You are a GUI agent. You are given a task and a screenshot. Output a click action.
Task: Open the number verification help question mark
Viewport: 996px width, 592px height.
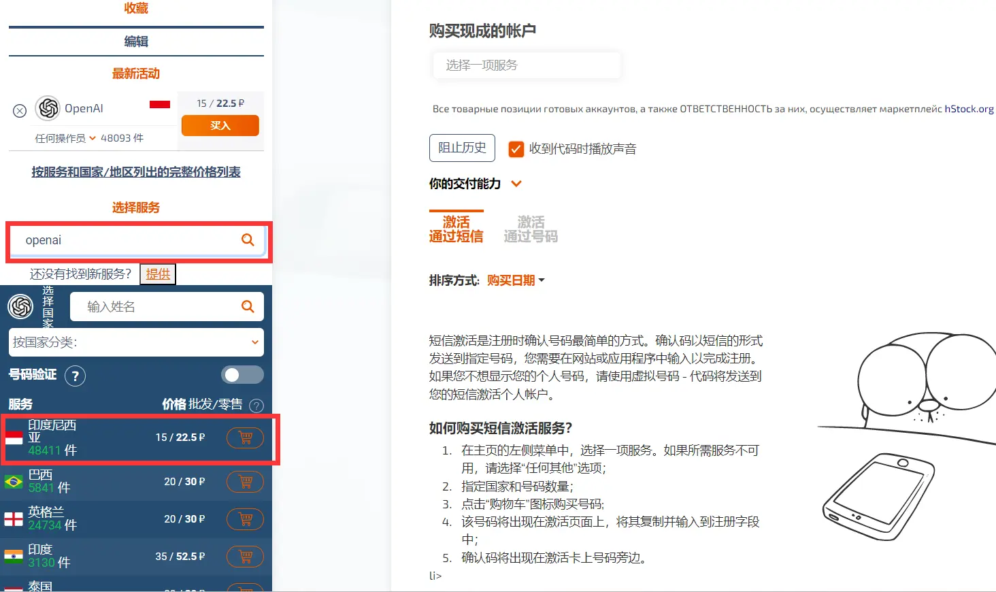75,376
